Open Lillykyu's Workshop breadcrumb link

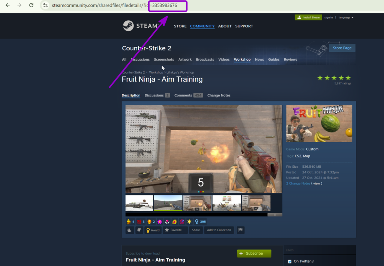[180, 72]
